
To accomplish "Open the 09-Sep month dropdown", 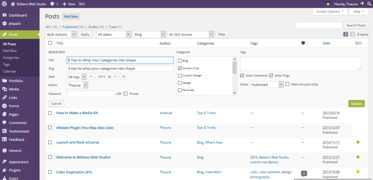I will (77, 77).
